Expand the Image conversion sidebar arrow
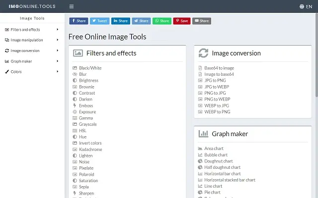 point(58,50)
